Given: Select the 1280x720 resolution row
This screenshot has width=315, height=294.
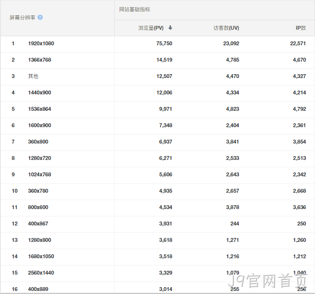Looking at the screenshot, I should point(157,158).
